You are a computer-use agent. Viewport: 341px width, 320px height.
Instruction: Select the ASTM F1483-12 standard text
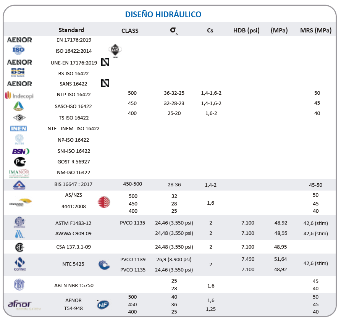tap(73, 223)
